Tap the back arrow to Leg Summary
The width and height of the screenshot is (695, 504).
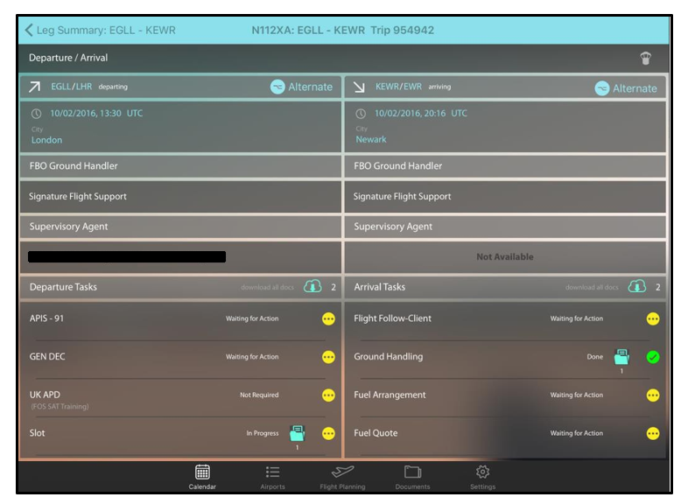coord(30,30)
